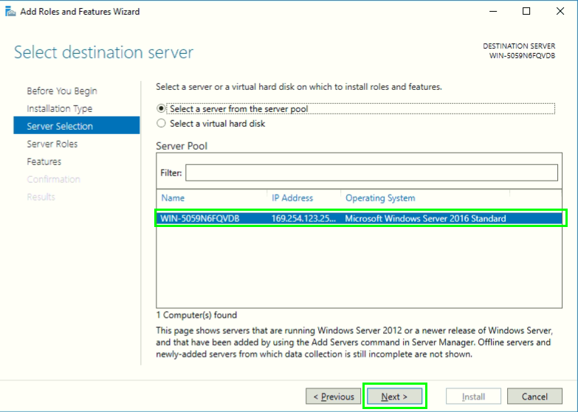This screenshot has height=412, width=578.
Task: Maximize the wizard window
Action: point(526,11)
